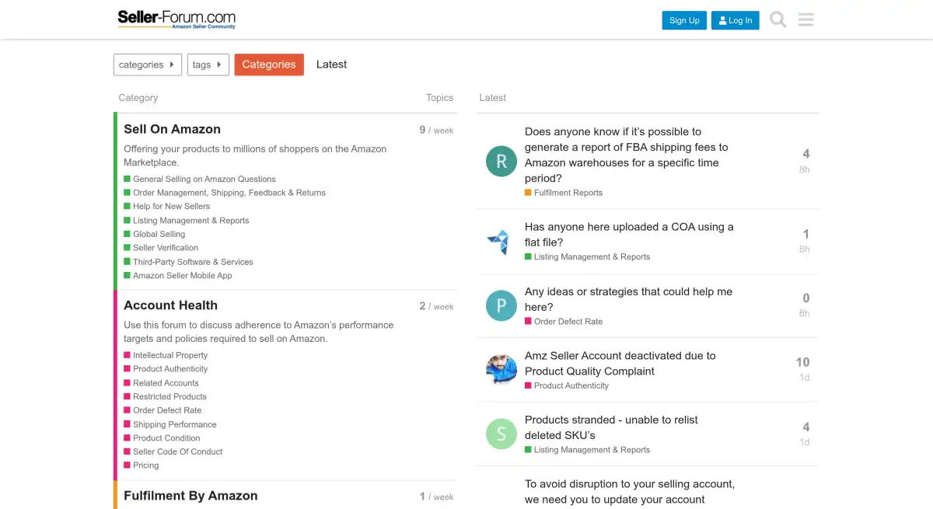Select the Categories tab

tap(269, 64)
